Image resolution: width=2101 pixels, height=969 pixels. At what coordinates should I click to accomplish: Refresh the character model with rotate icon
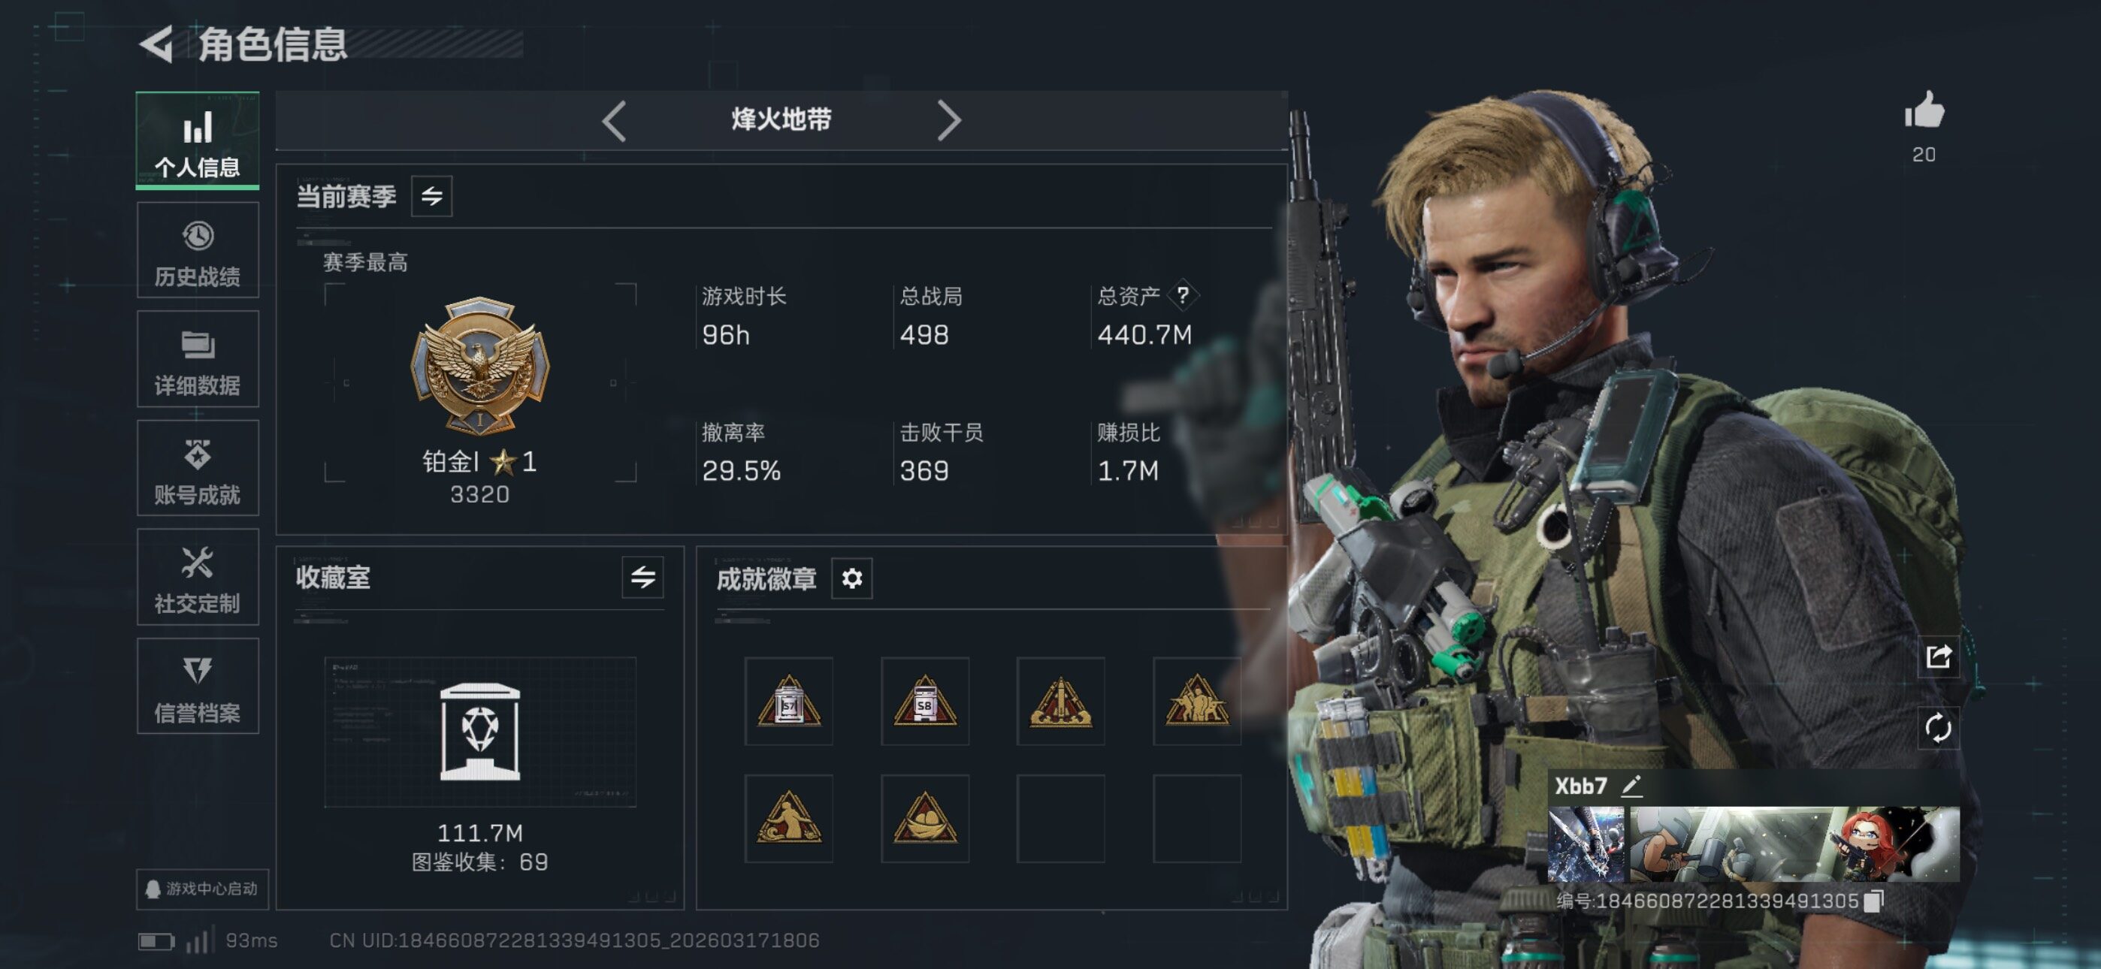[1938, 727]
